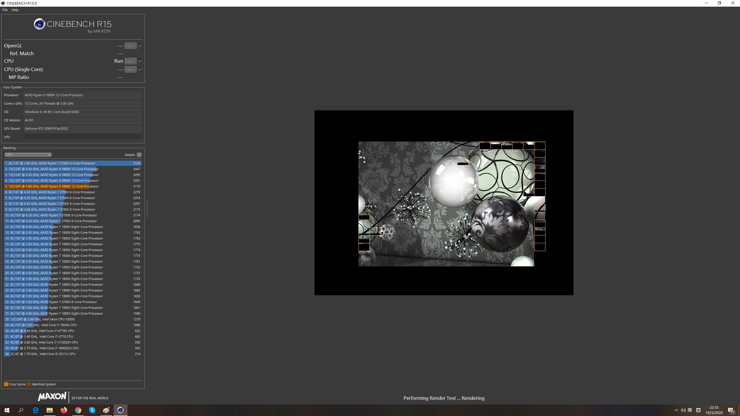Select ranking entry 9 scoring 2175
The image size is (740, 416).
73,209
